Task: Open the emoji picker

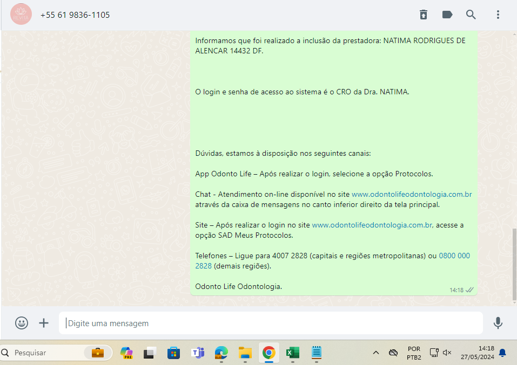Action: pyautogui.click(x=22, y=323)
